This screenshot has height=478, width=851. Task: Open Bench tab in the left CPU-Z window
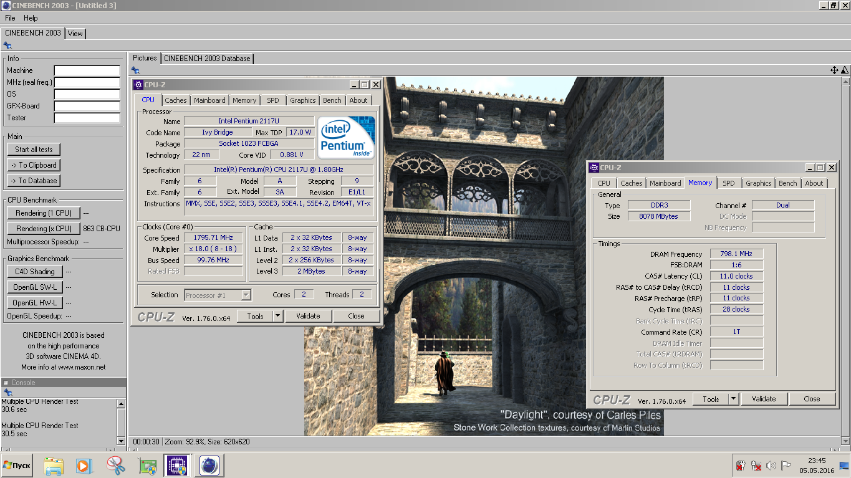coord(332,100)
